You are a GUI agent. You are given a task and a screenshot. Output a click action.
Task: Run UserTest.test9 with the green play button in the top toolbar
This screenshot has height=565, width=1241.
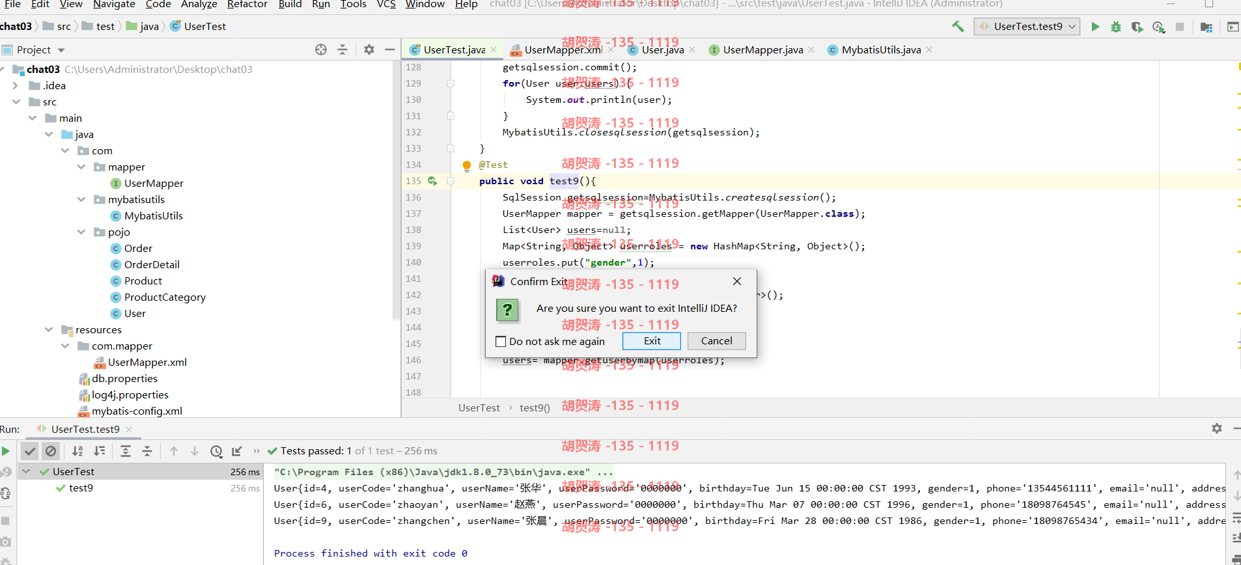click(x=1095, y=27)
